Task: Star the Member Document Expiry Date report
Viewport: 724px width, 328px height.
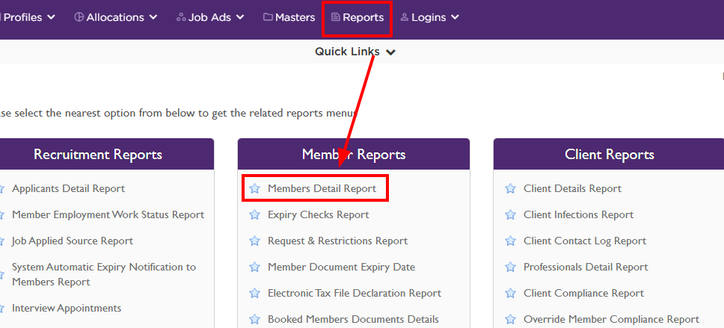Action: [254, 267]
